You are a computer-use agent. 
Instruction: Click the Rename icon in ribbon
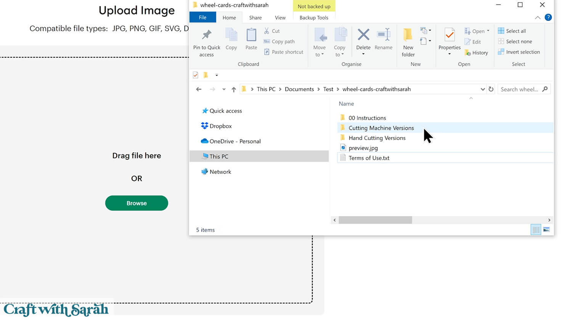click(x=383, y=35)
